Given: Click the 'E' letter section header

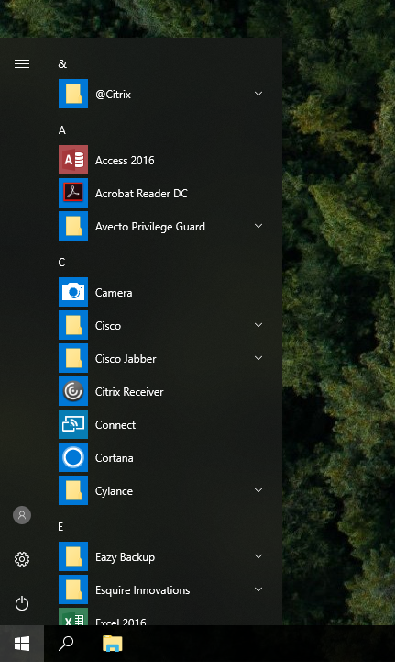Looking at the screenshot, I should 60,526.
